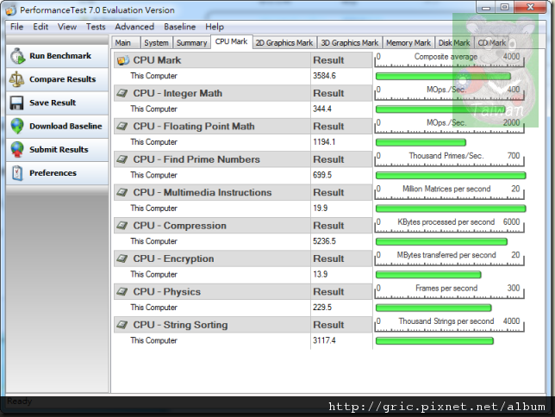The width and height of the screenshot is (555, 417).
Task: Click the Submit Results label
Action: [59, 150]
